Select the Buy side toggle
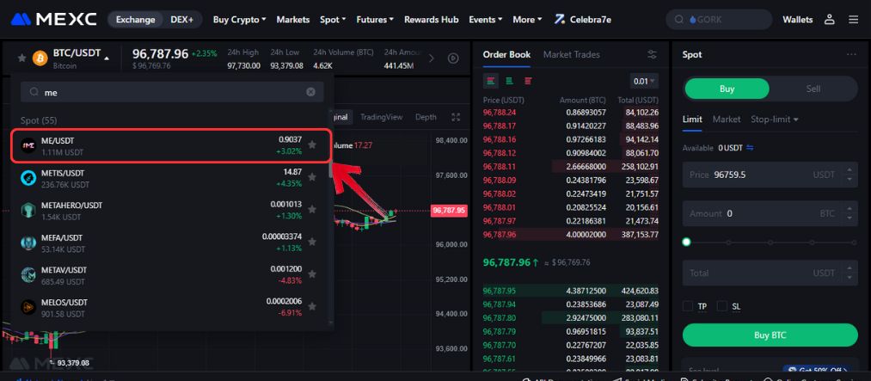The width and height of the screenshot is (871, 381). [727, 89]
